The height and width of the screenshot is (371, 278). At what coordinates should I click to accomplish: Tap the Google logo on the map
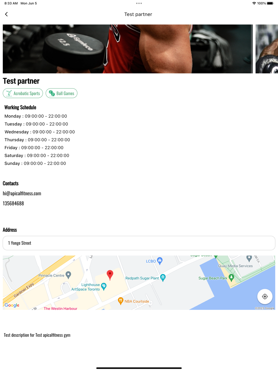point(12,305)
